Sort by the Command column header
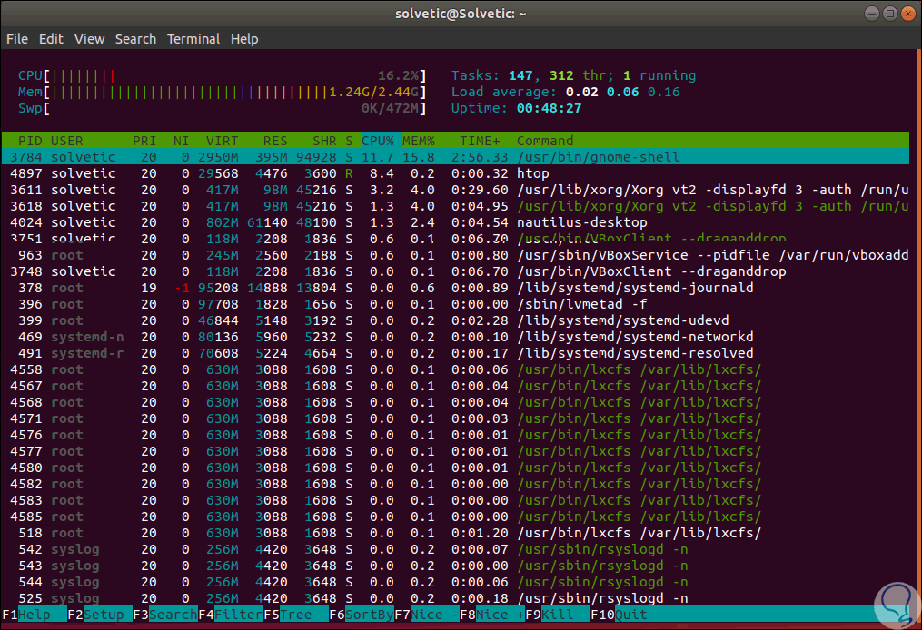 [x=545, y=141]
